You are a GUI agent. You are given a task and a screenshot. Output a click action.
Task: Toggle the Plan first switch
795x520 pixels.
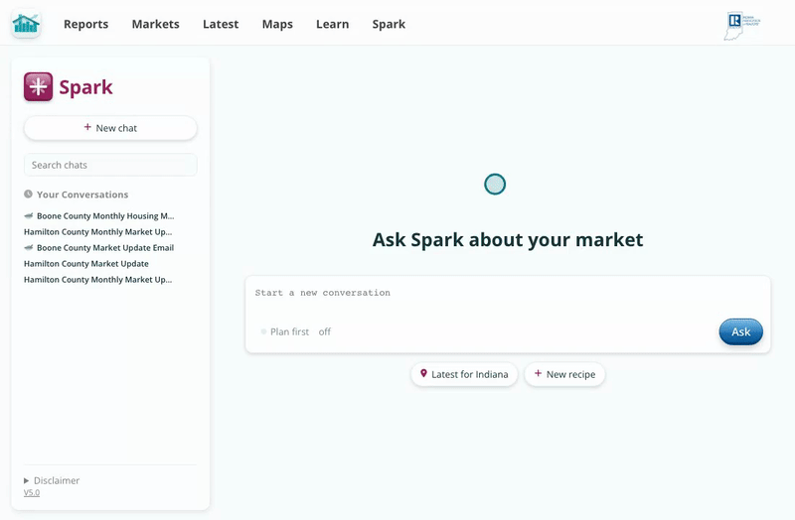point(263,331)
